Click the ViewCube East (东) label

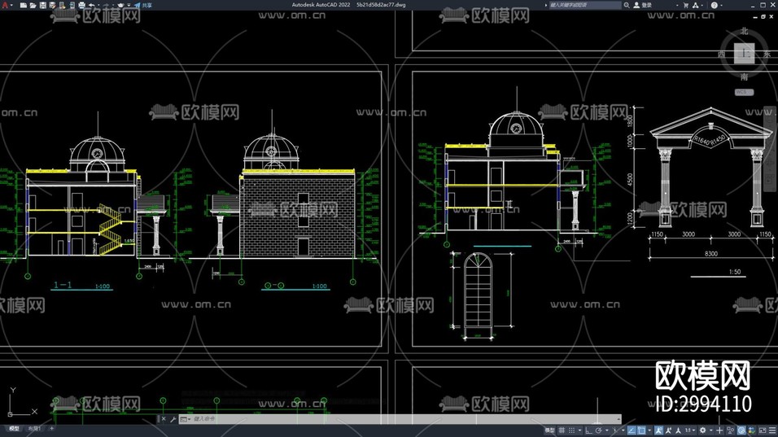(x=767, y=54)
